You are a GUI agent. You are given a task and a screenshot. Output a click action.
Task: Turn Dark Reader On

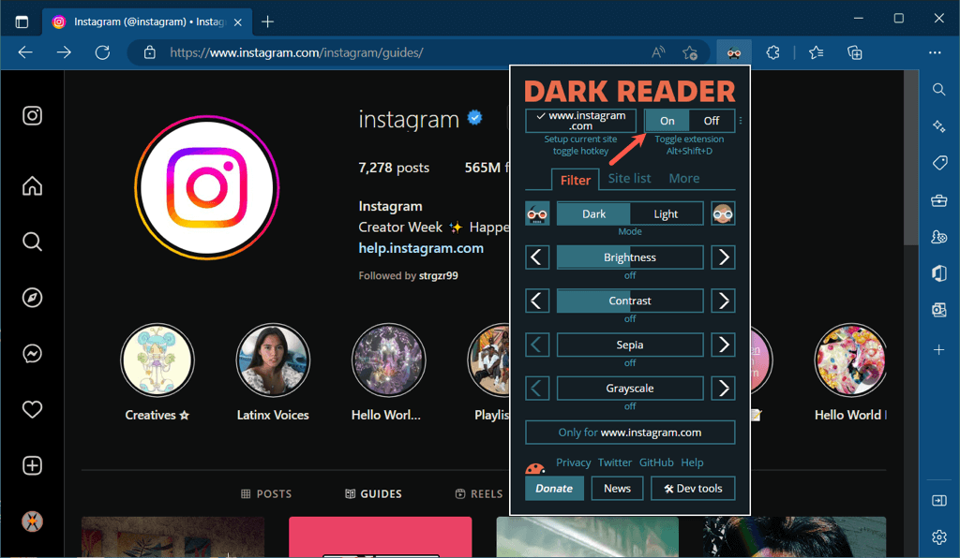[x=667, y=121]
